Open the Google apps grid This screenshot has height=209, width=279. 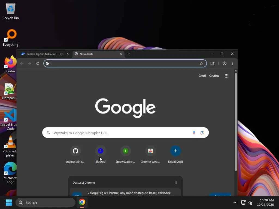click(226, 76)
